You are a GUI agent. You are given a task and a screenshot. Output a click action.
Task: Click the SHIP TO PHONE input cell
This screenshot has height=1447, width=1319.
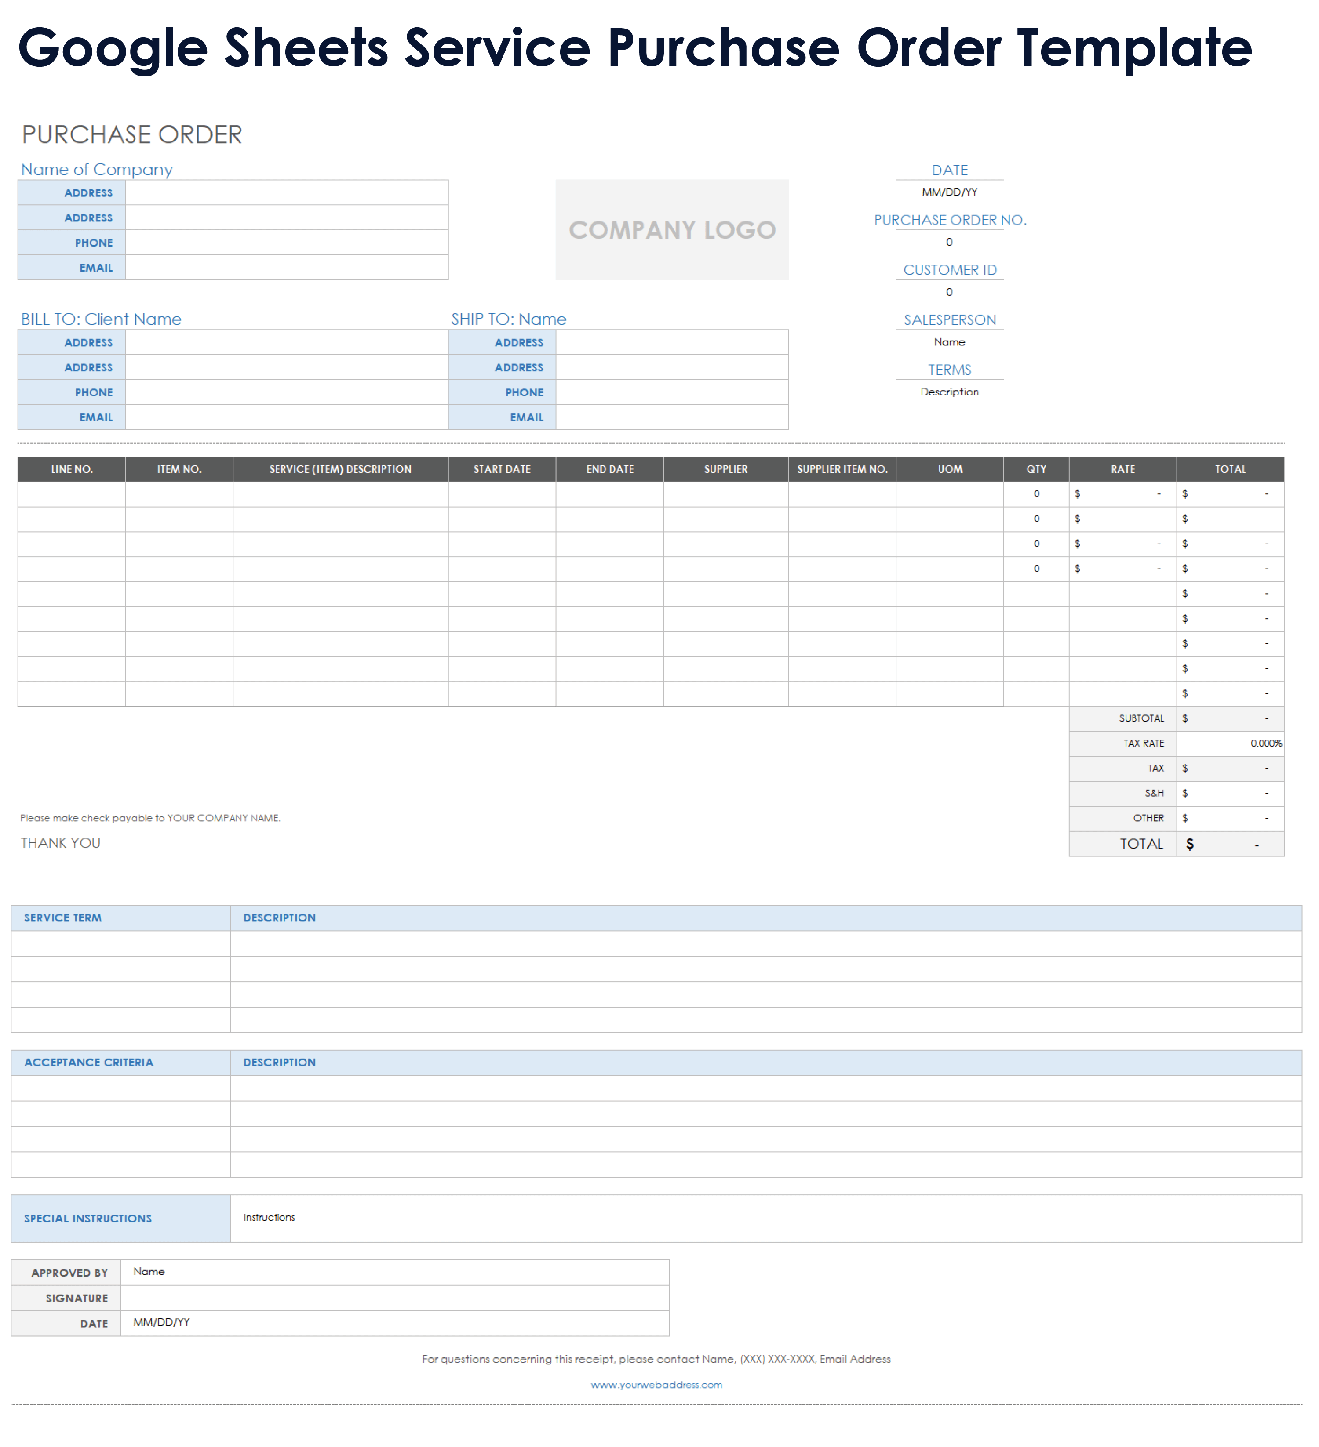pos(671,392)
